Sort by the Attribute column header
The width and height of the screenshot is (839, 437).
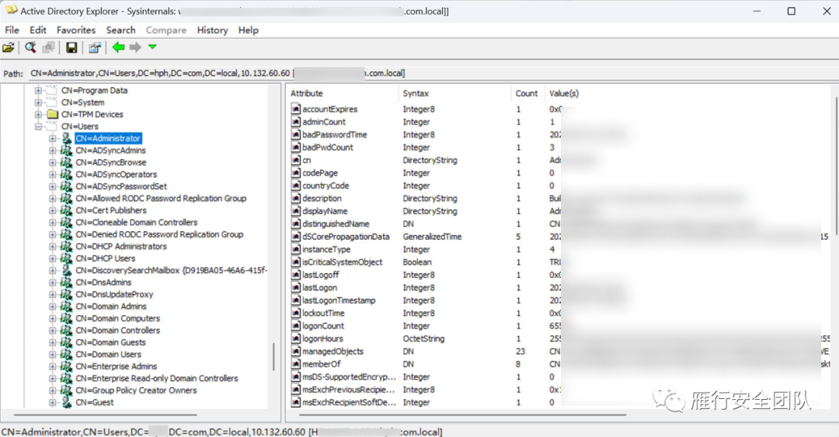point(343,93)
